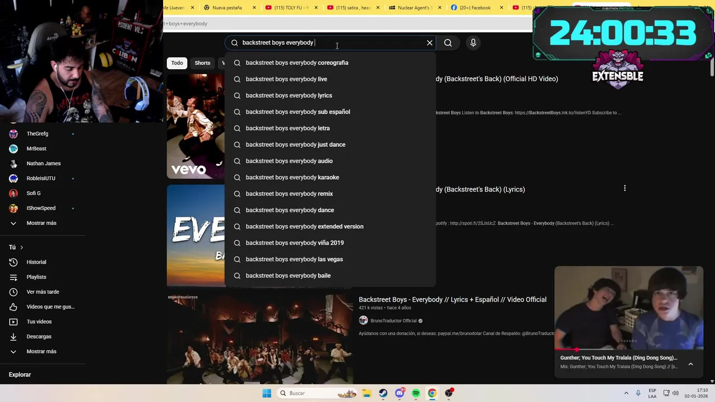Image resolution: width=715 pixels, height=402 pixels.
Task: Click the Everybody Official HD Video title
Action: [x=497, y=79]
